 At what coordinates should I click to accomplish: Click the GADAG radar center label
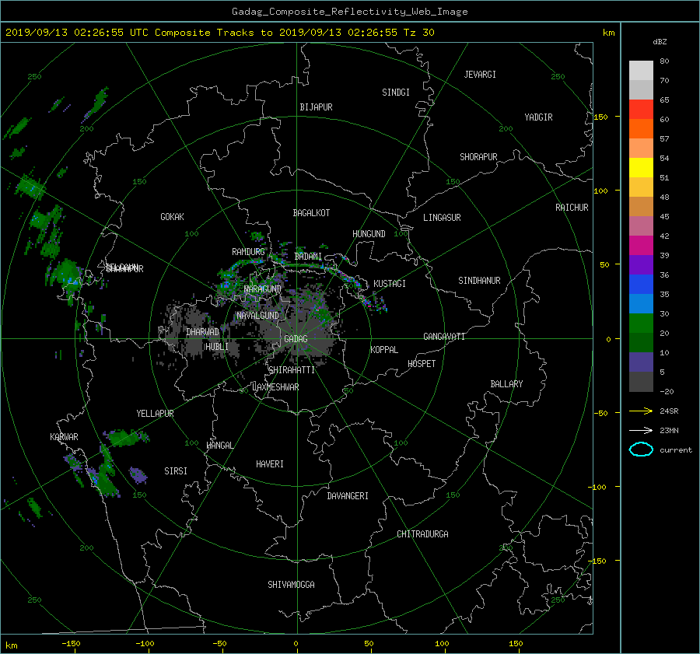[296, 339]
